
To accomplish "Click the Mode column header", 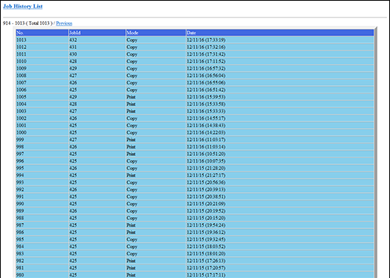I will tap(155, 32).
